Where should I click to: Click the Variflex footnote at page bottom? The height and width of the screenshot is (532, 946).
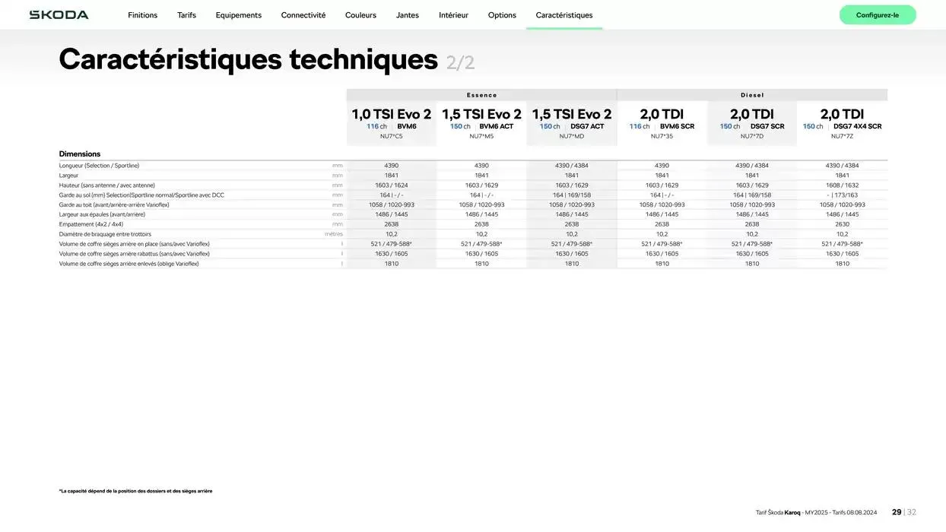click(x=135, y=490)
